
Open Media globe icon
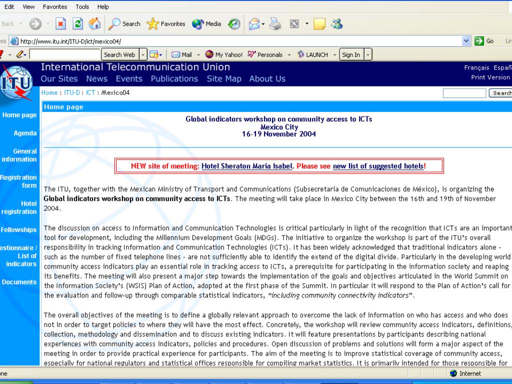206,24
